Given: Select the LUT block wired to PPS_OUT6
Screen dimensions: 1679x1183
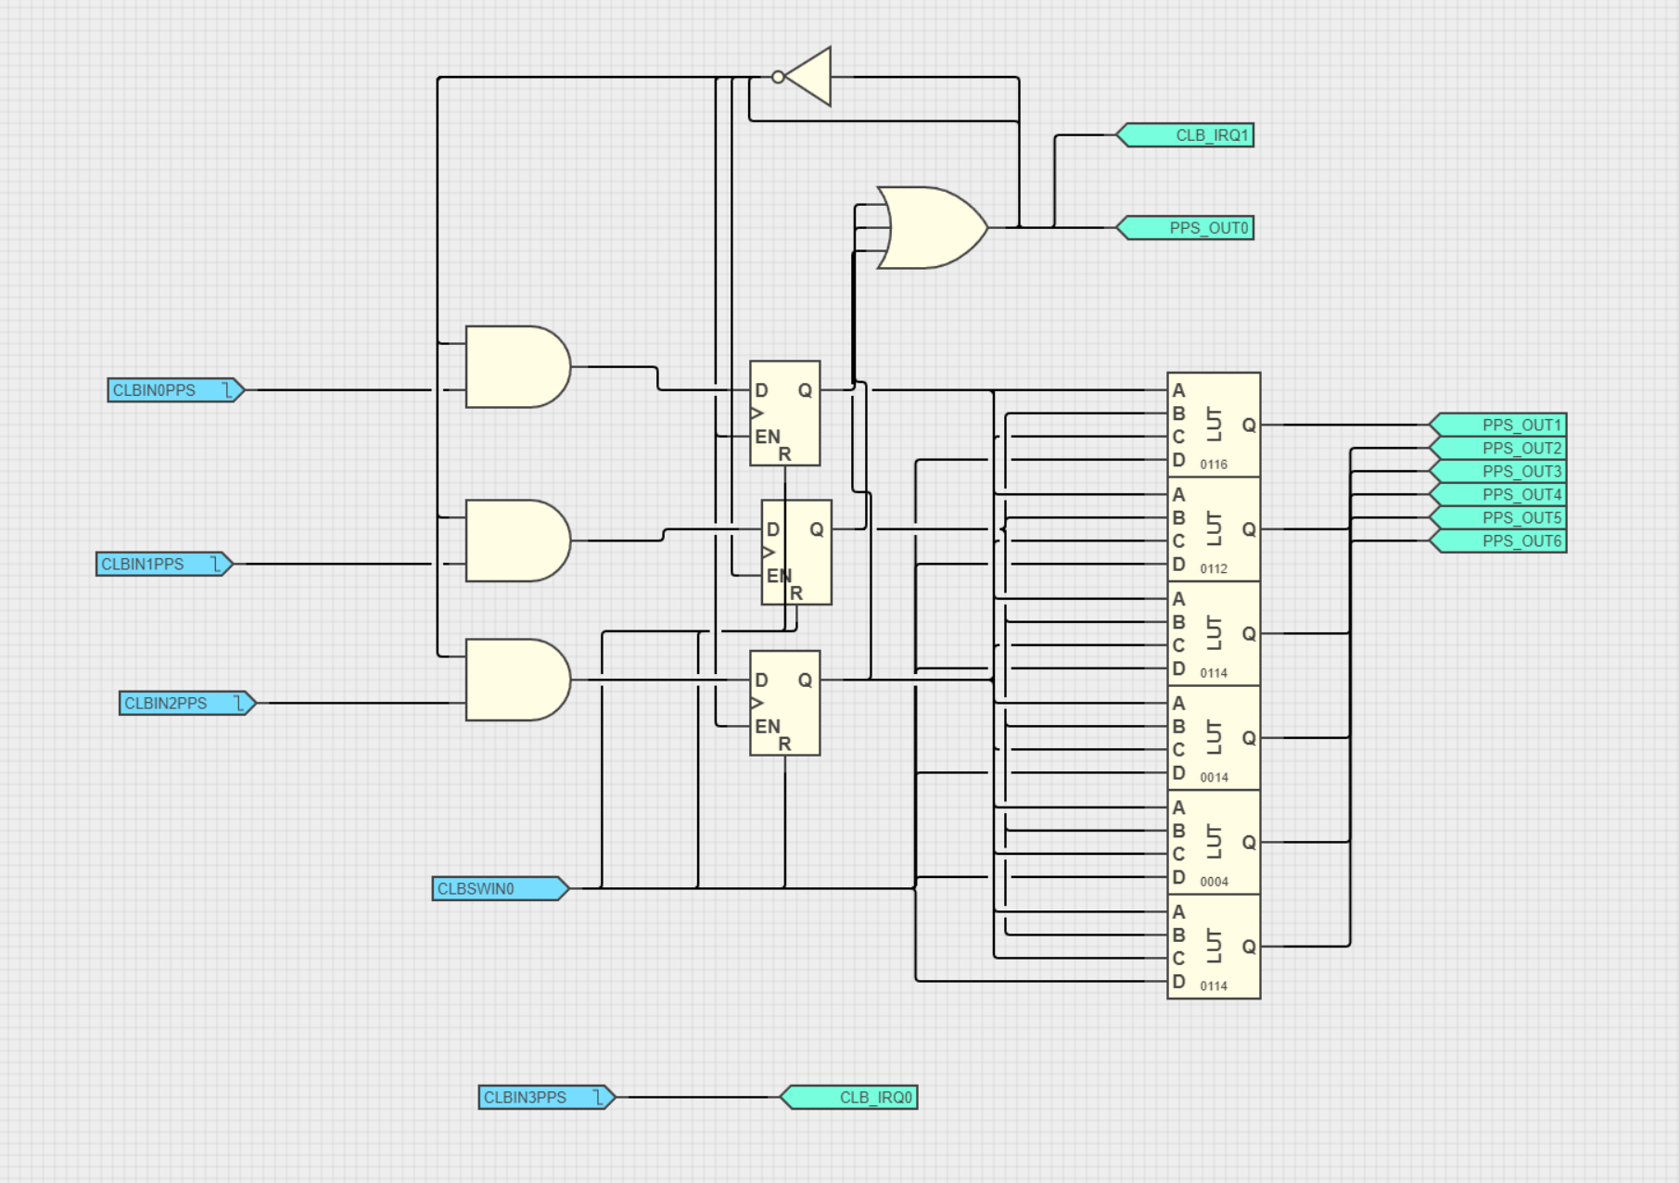Looking at the screenshot, I should pos(1214,947).
